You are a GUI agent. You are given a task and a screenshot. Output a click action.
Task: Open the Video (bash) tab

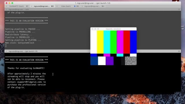(x=66, y=6)
